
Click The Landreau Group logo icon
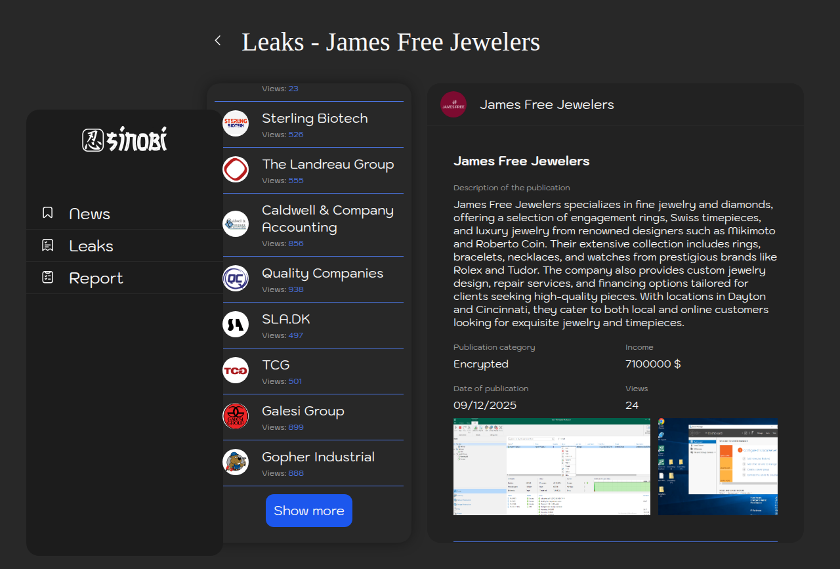coord(236,169)
